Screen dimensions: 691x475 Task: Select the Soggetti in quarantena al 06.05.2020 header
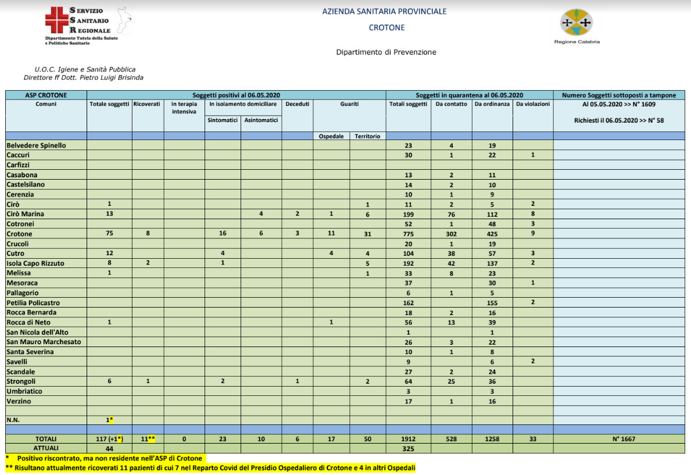(x=469, y=95)
